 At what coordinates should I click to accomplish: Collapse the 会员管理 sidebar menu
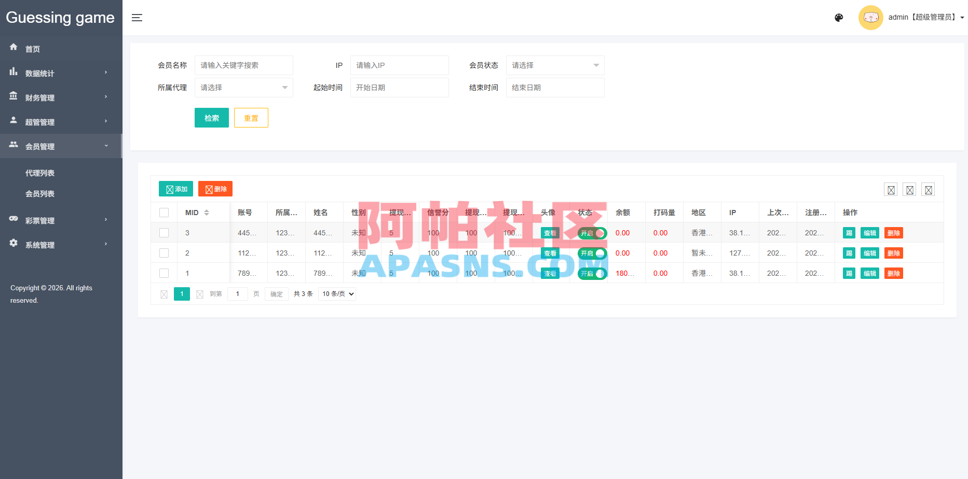61,146
